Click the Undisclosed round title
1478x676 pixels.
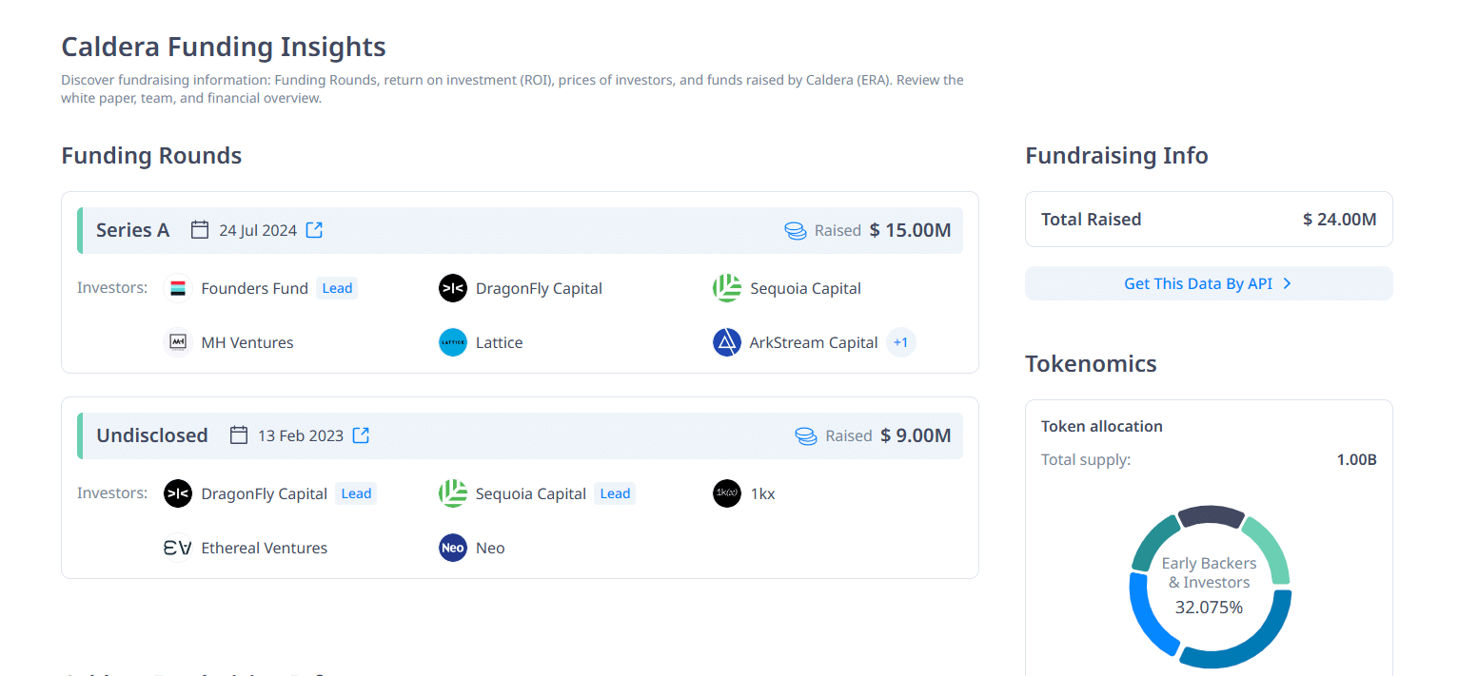(152, 435)
